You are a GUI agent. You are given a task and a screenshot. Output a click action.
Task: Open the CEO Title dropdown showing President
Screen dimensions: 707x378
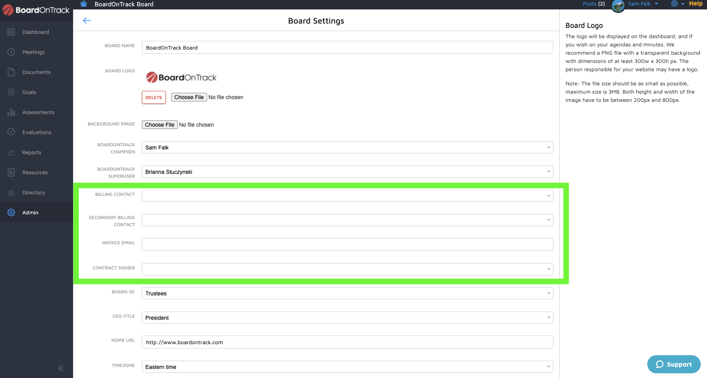point(347,318)
